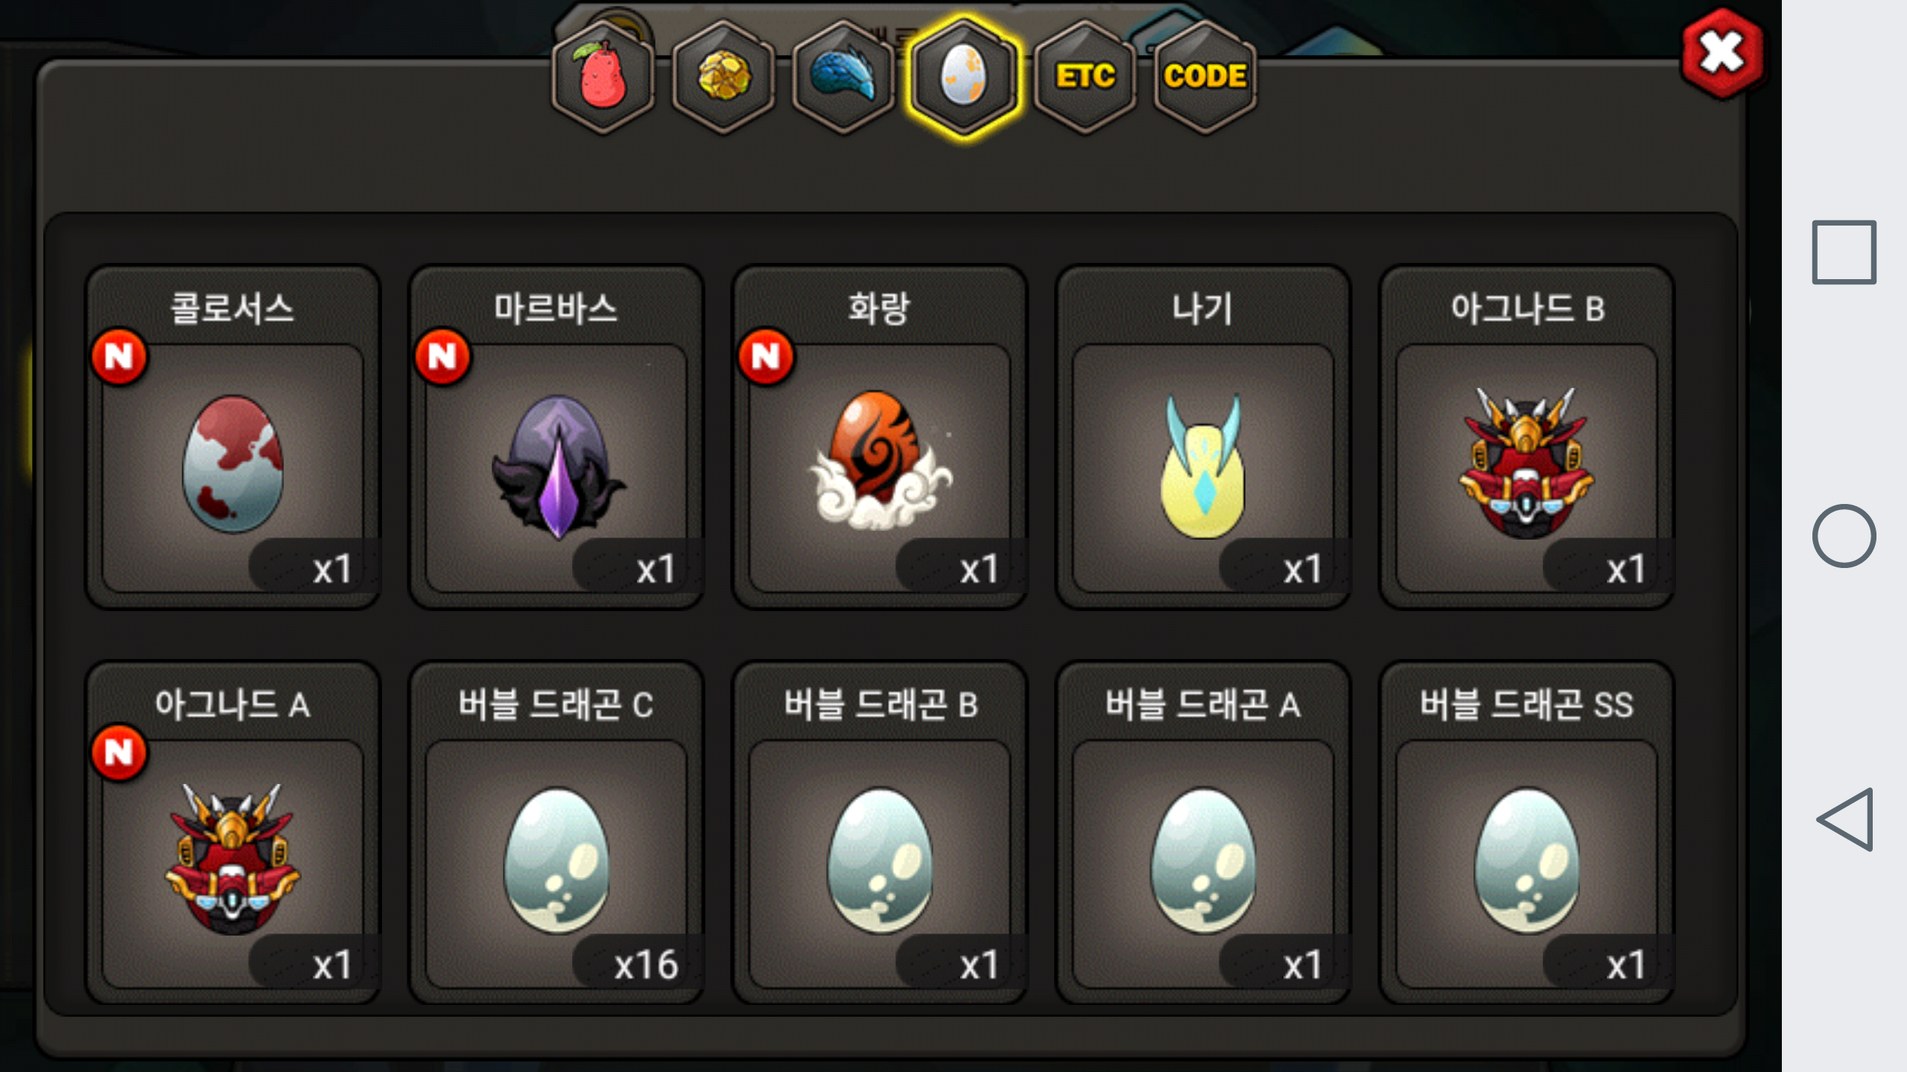
Task: Choose the 마르바스 purple crystal egg
Action: pyautogui.click(x=556, y=438)
